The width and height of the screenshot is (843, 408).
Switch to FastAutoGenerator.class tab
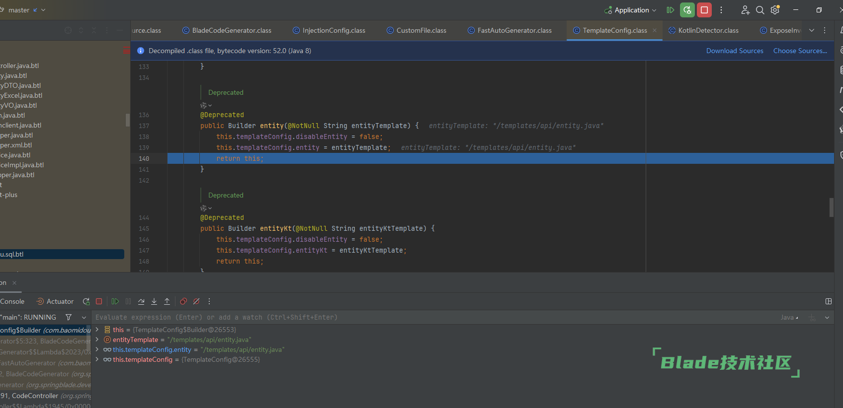[x=509, y=30]
